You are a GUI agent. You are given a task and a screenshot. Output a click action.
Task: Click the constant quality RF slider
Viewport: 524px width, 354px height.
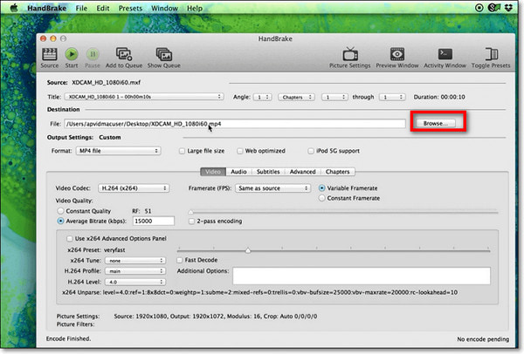pyautogui.click(x=343, y=212)
